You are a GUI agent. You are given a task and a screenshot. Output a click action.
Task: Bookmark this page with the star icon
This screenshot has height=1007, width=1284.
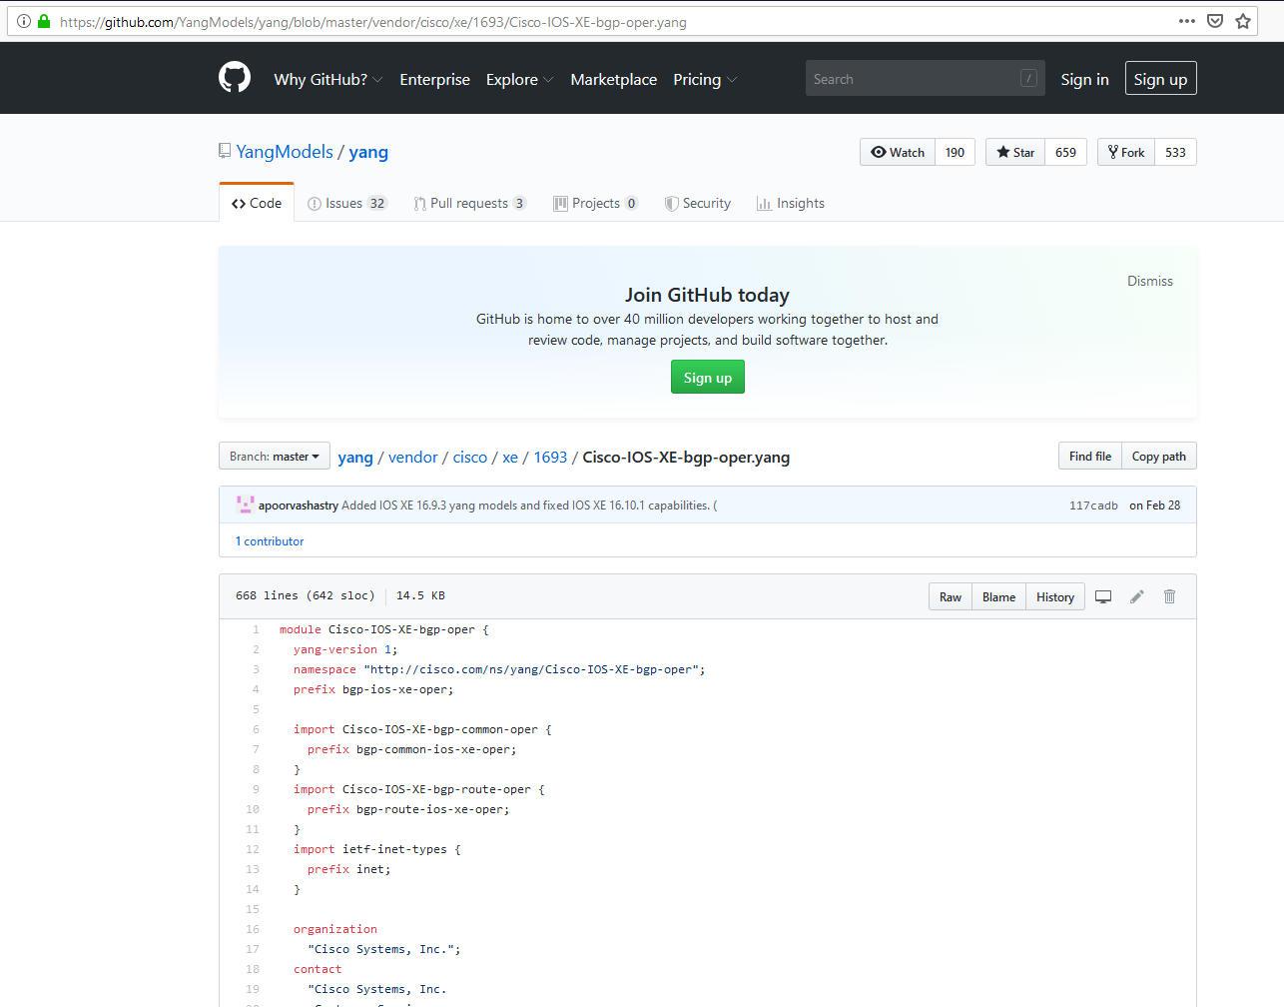pos(1243,21)
